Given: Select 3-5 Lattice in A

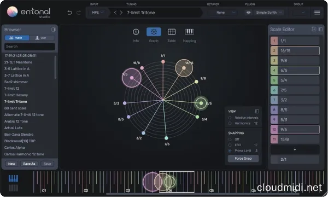Looking at the screenshot, I should click(17, 68).
